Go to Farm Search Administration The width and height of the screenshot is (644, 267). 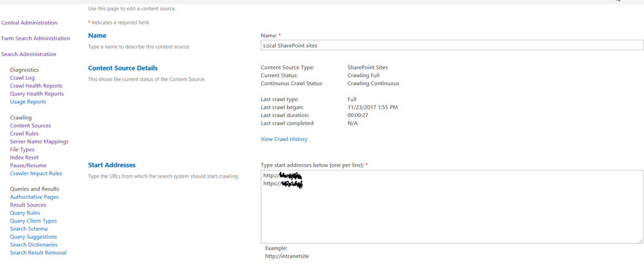tap(35, 38)
